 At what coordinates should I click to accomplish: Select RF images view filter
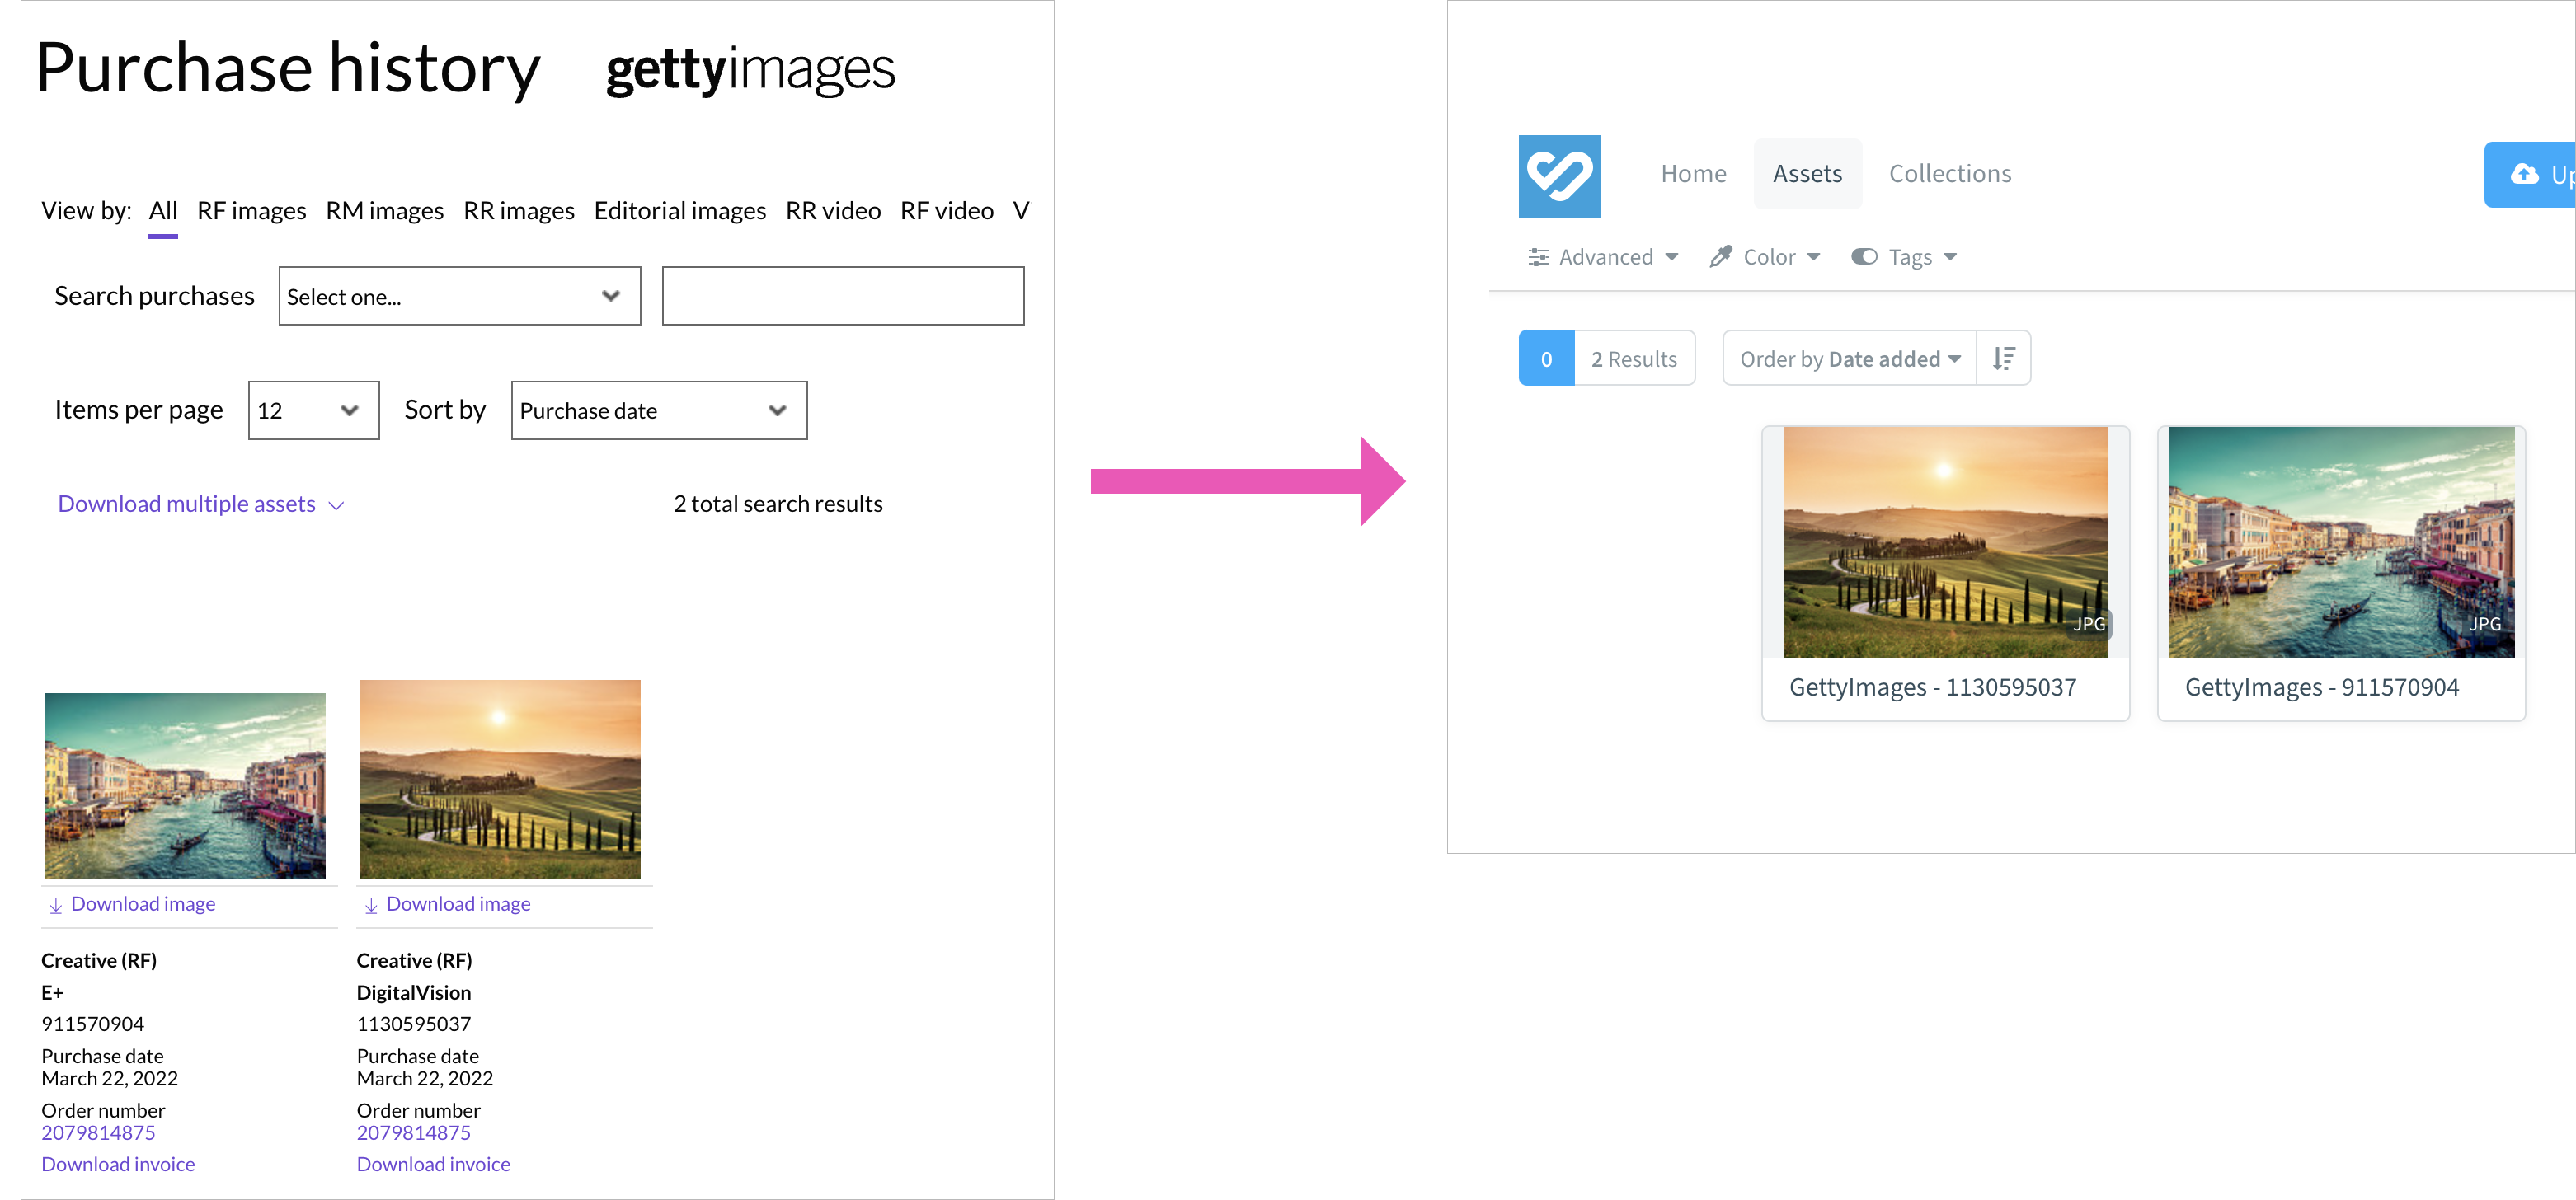coord(251,211)
